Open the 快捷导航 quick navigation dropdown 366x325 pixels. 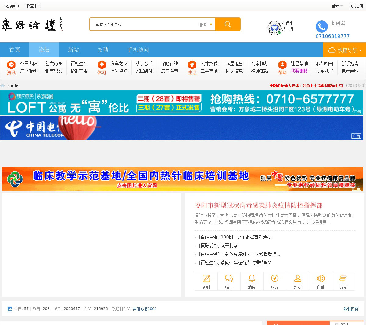click(345, 50)
